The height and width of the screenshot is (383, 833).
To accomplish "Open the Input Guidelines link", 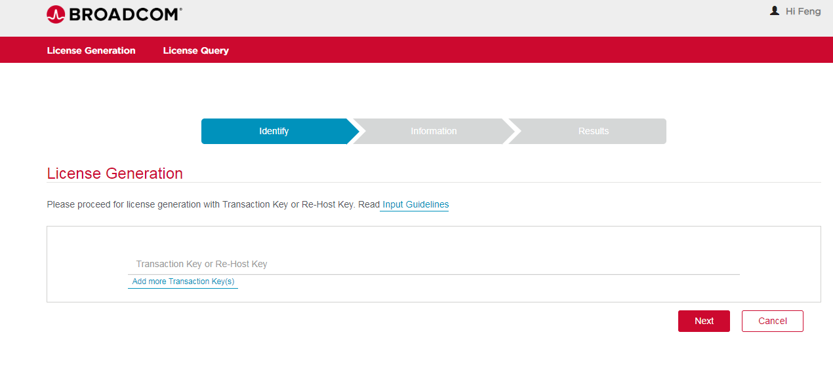I will tap(415, 205).
